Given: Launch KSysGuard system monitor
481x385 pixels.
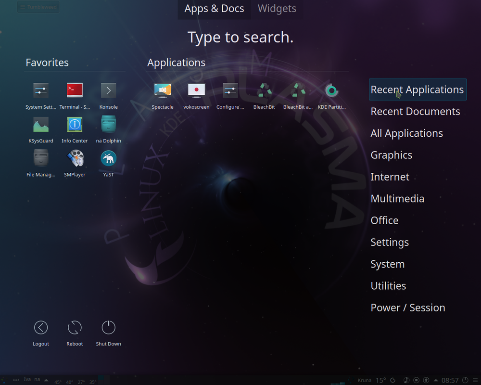Looking at the screenshot, I should coord(41,124).
